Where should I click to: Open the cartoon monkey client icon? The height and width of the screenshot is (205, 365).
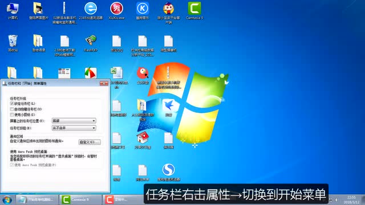(168, 13)
